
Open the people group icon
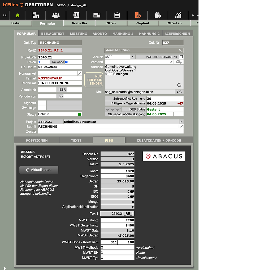(x=56, y=15)
